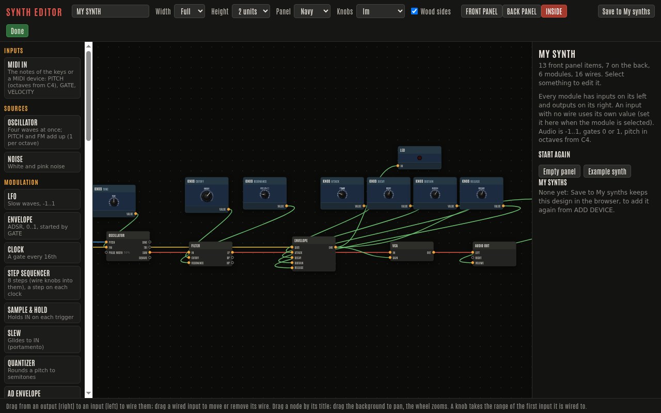Click the Cutoff knob's VALUE output port
The height and width of the screenshot is (413, 661).
(229, 210)
